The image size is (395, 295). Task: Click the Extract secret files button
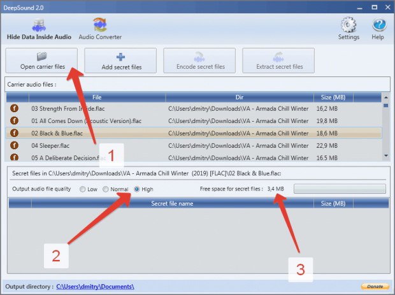(278, 61)
